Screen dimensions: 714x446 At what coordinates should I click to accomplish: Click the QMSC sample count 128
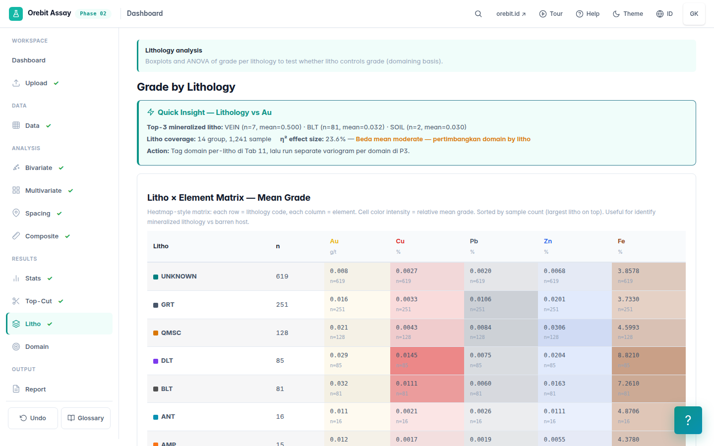click(282, 333)
